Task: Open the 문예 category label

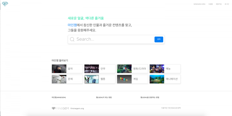Action: [70, 79]
